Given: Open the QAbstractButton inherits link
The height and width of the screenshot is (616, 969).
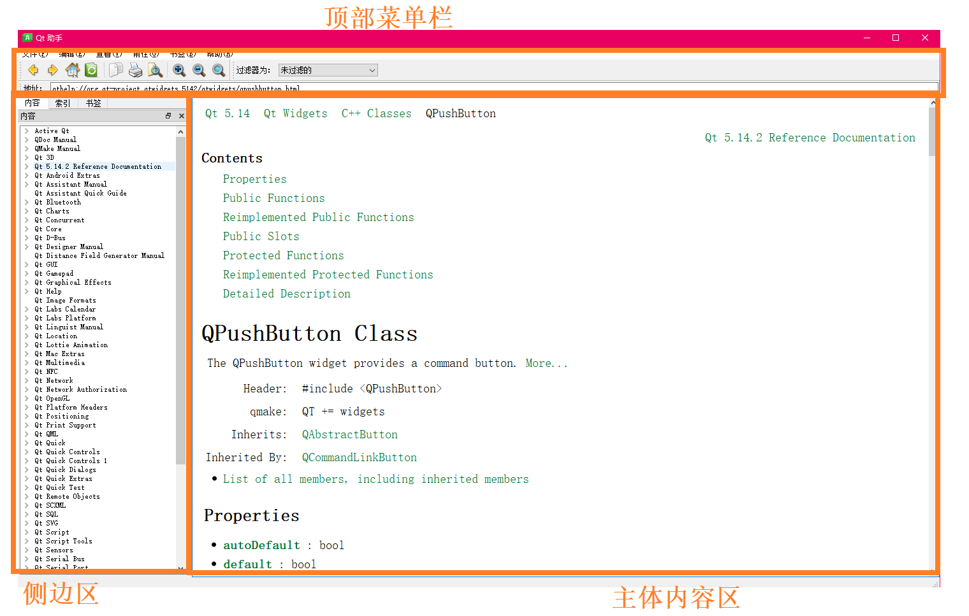Looking at the screenshot, I should point(349,434).
